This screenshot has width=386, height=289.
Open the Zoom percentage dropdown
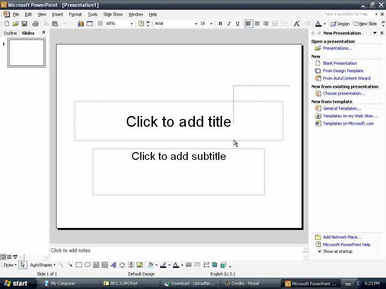[x=132, y=24]
